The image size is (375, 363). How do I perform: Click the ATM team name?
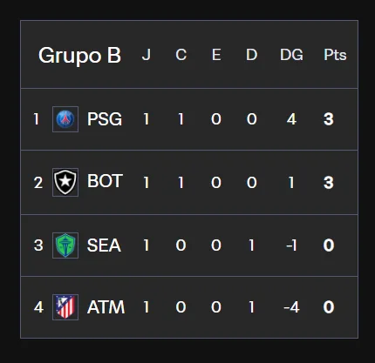(106, 307)
